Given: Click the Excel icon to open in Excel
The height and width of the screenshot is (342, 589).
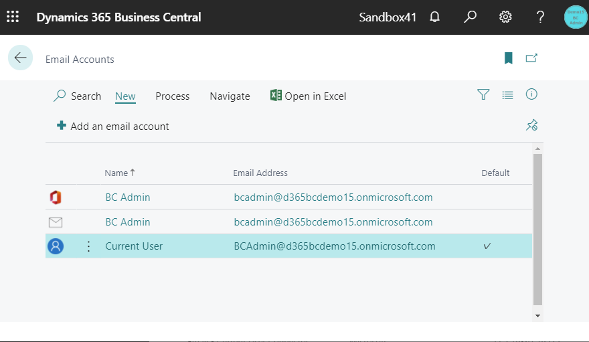Looking at the screenshot, I should [276, 95].
